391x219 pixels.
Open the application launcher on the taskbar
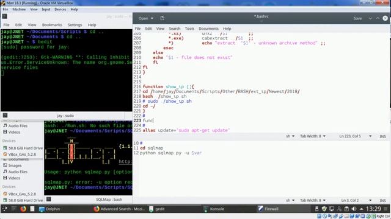point(4,209)
